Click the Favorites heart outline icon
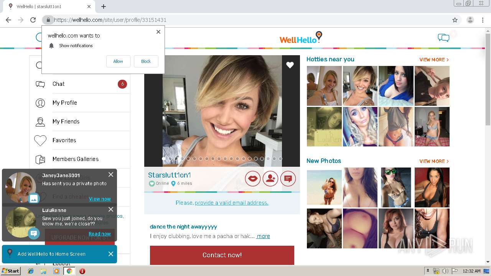The height and width of the screenshot is (276, 491). point(40,141)
